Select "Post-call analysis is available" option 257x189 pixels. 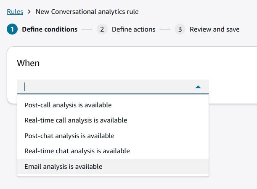(68, 105)
